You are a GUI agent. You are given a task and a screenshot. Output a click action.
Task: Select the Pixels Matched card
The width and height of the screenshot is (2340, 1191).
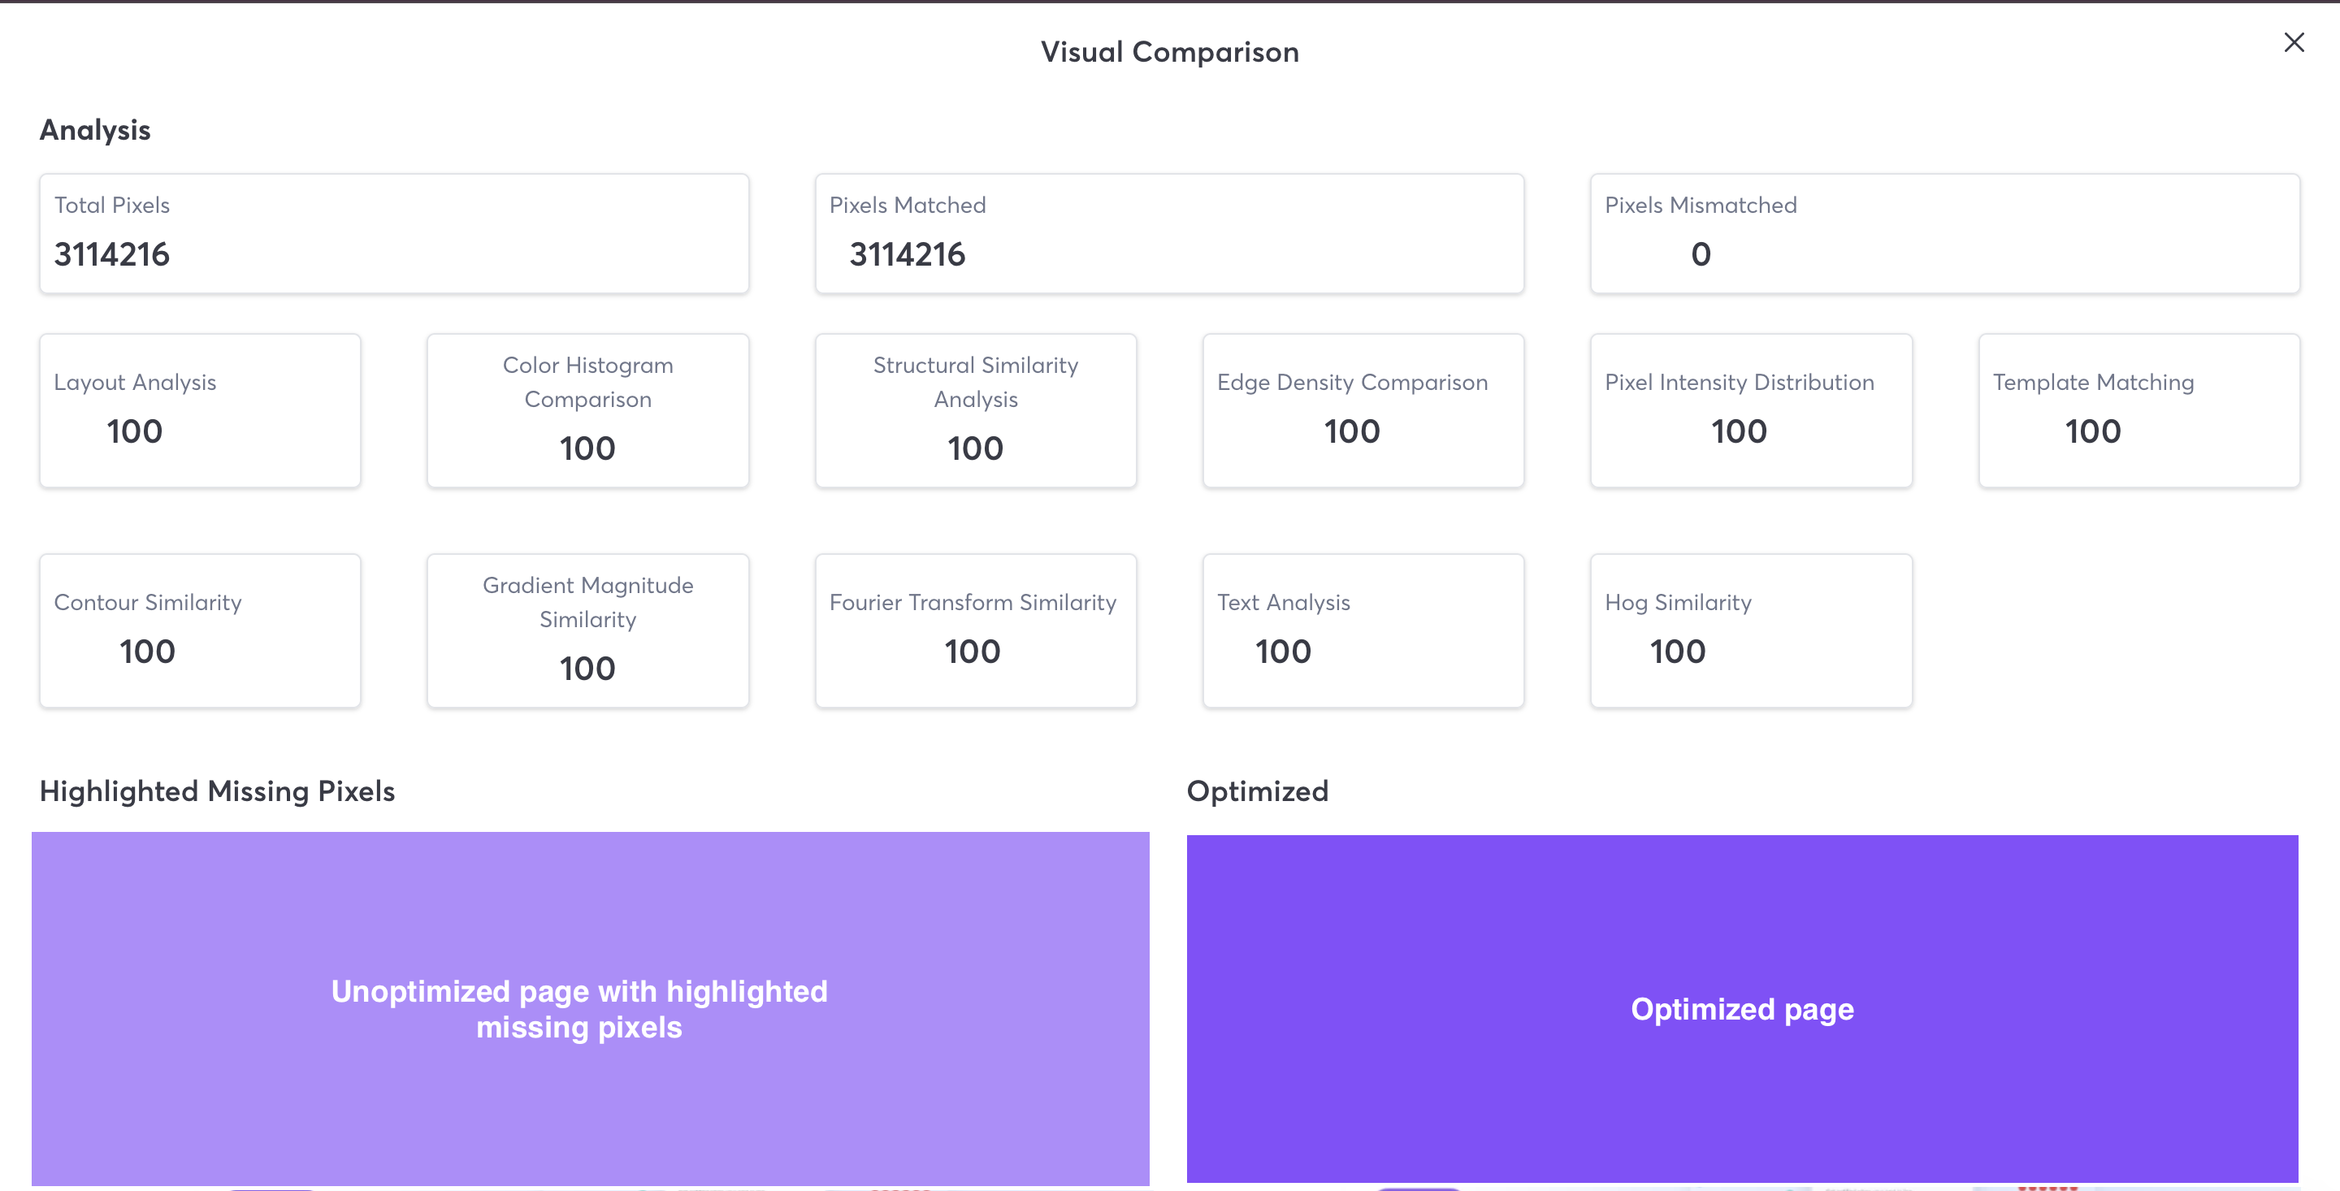tap(1168, 233)
